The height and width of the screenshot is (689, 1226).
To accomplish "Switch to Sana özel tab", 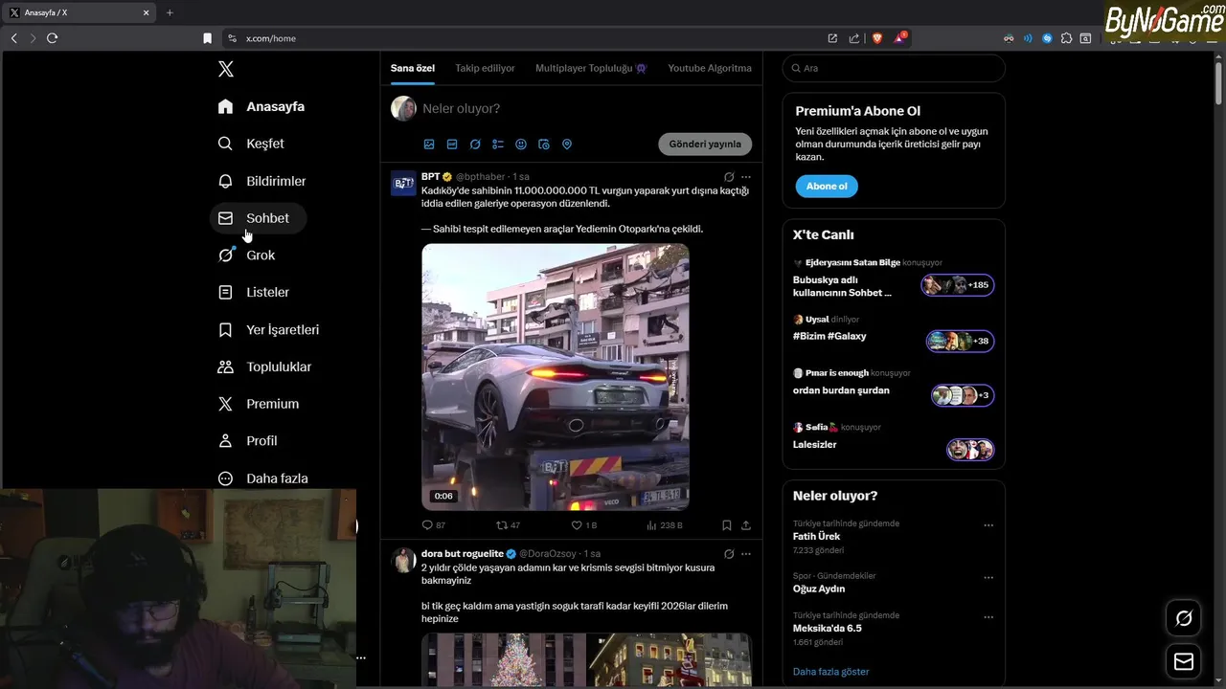I will (413, 68).
